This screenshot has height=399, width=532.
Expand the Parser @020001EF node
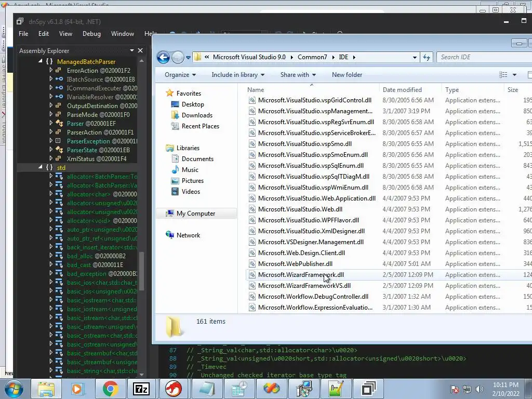click(x=51, y=123)
